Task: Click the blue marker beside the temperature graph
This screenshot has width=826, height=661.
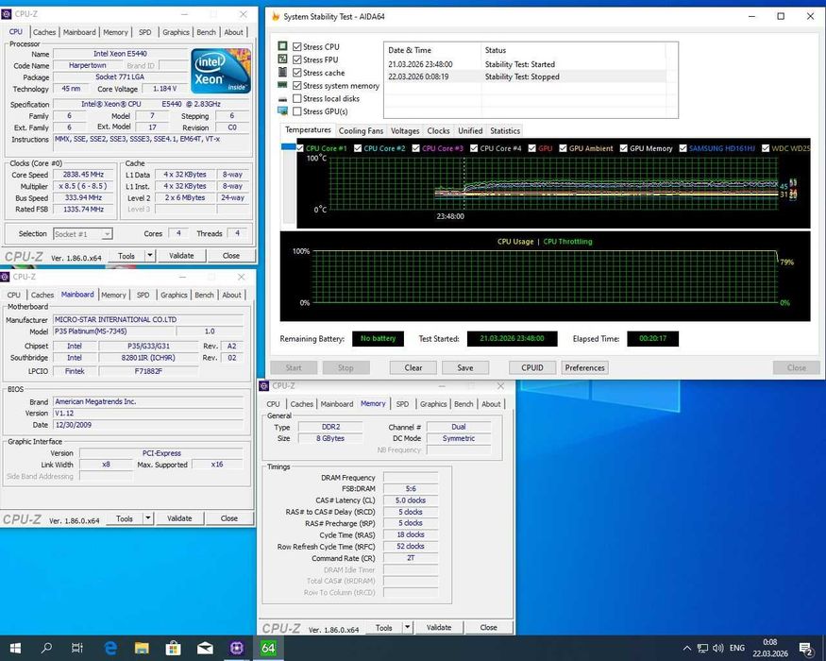Action: (x=289, y=147)
